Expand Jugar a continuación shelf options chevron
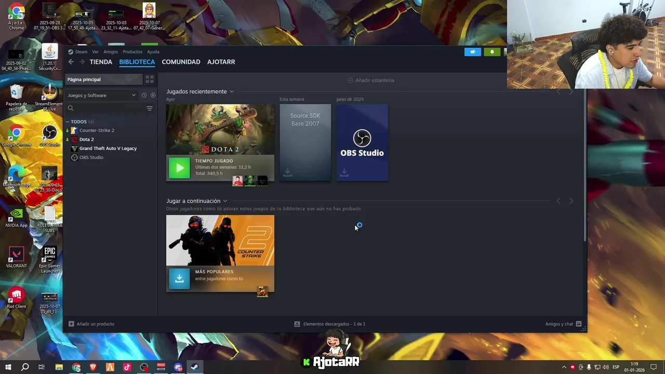 tap(225, 201)
